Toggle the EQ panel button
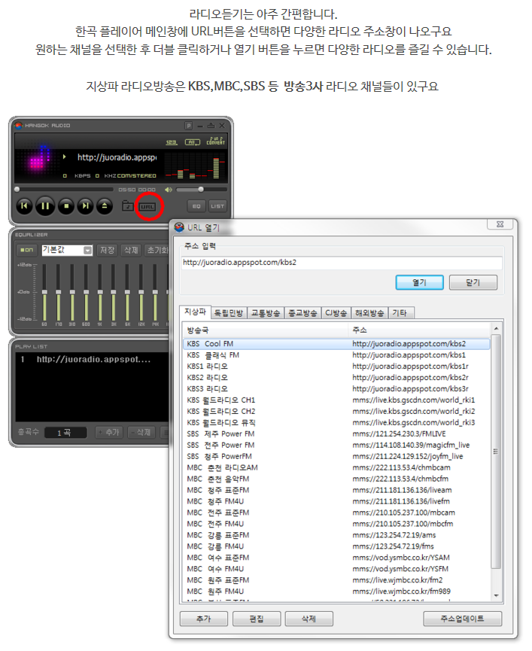532x651 pixels. (196, 206)
